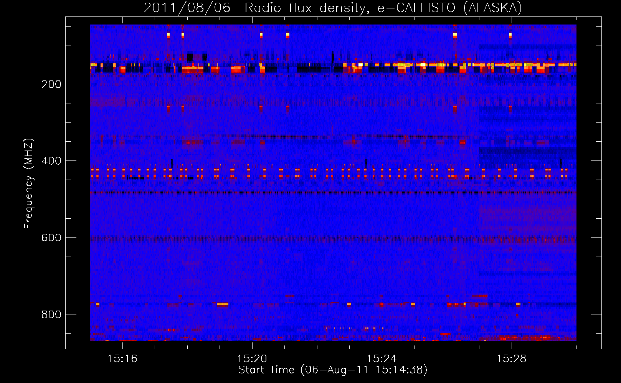Viewport: 621px width, 383px height.
Task: Click the 'e-CALLISTO (ALASKA)' label in the title
Action: (450, 8)
